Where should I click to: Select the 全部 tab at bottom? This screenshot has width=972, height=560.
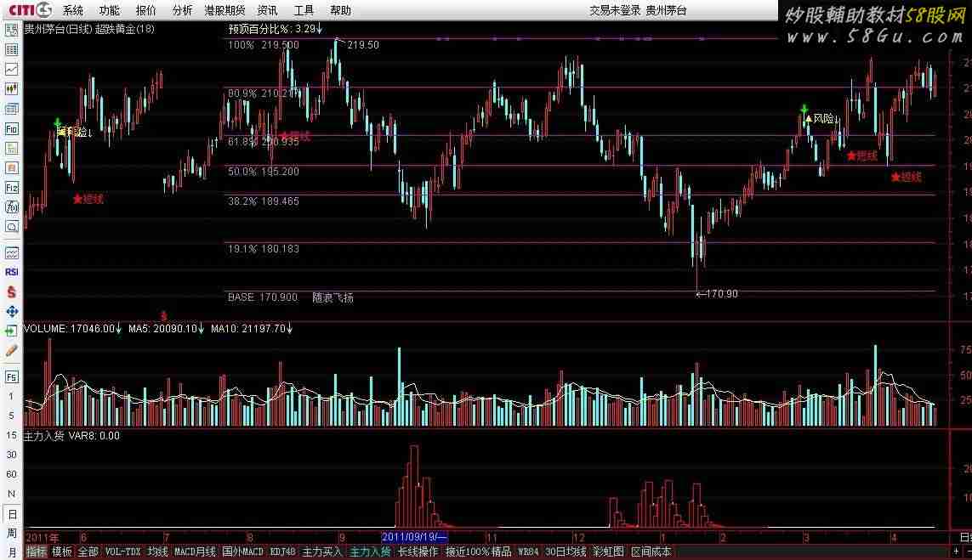point(88,552)
